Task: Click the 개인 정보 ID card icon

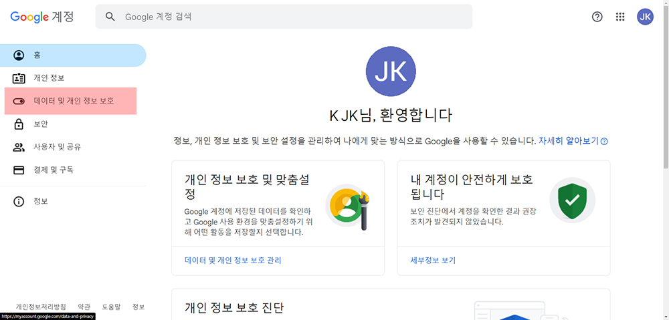Action: click(19, 78)
